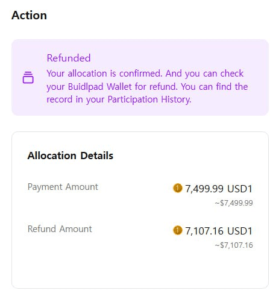Click the 'You can find the' banner text
This screenshot has width=273, height=299.
[215, 87]
